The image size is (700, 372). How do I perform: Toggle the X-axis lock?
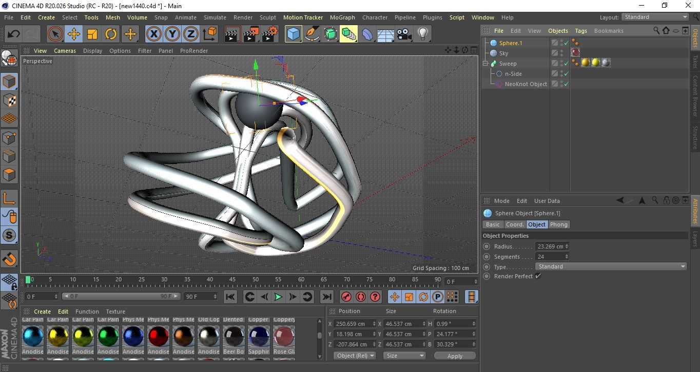coord(153,34)
